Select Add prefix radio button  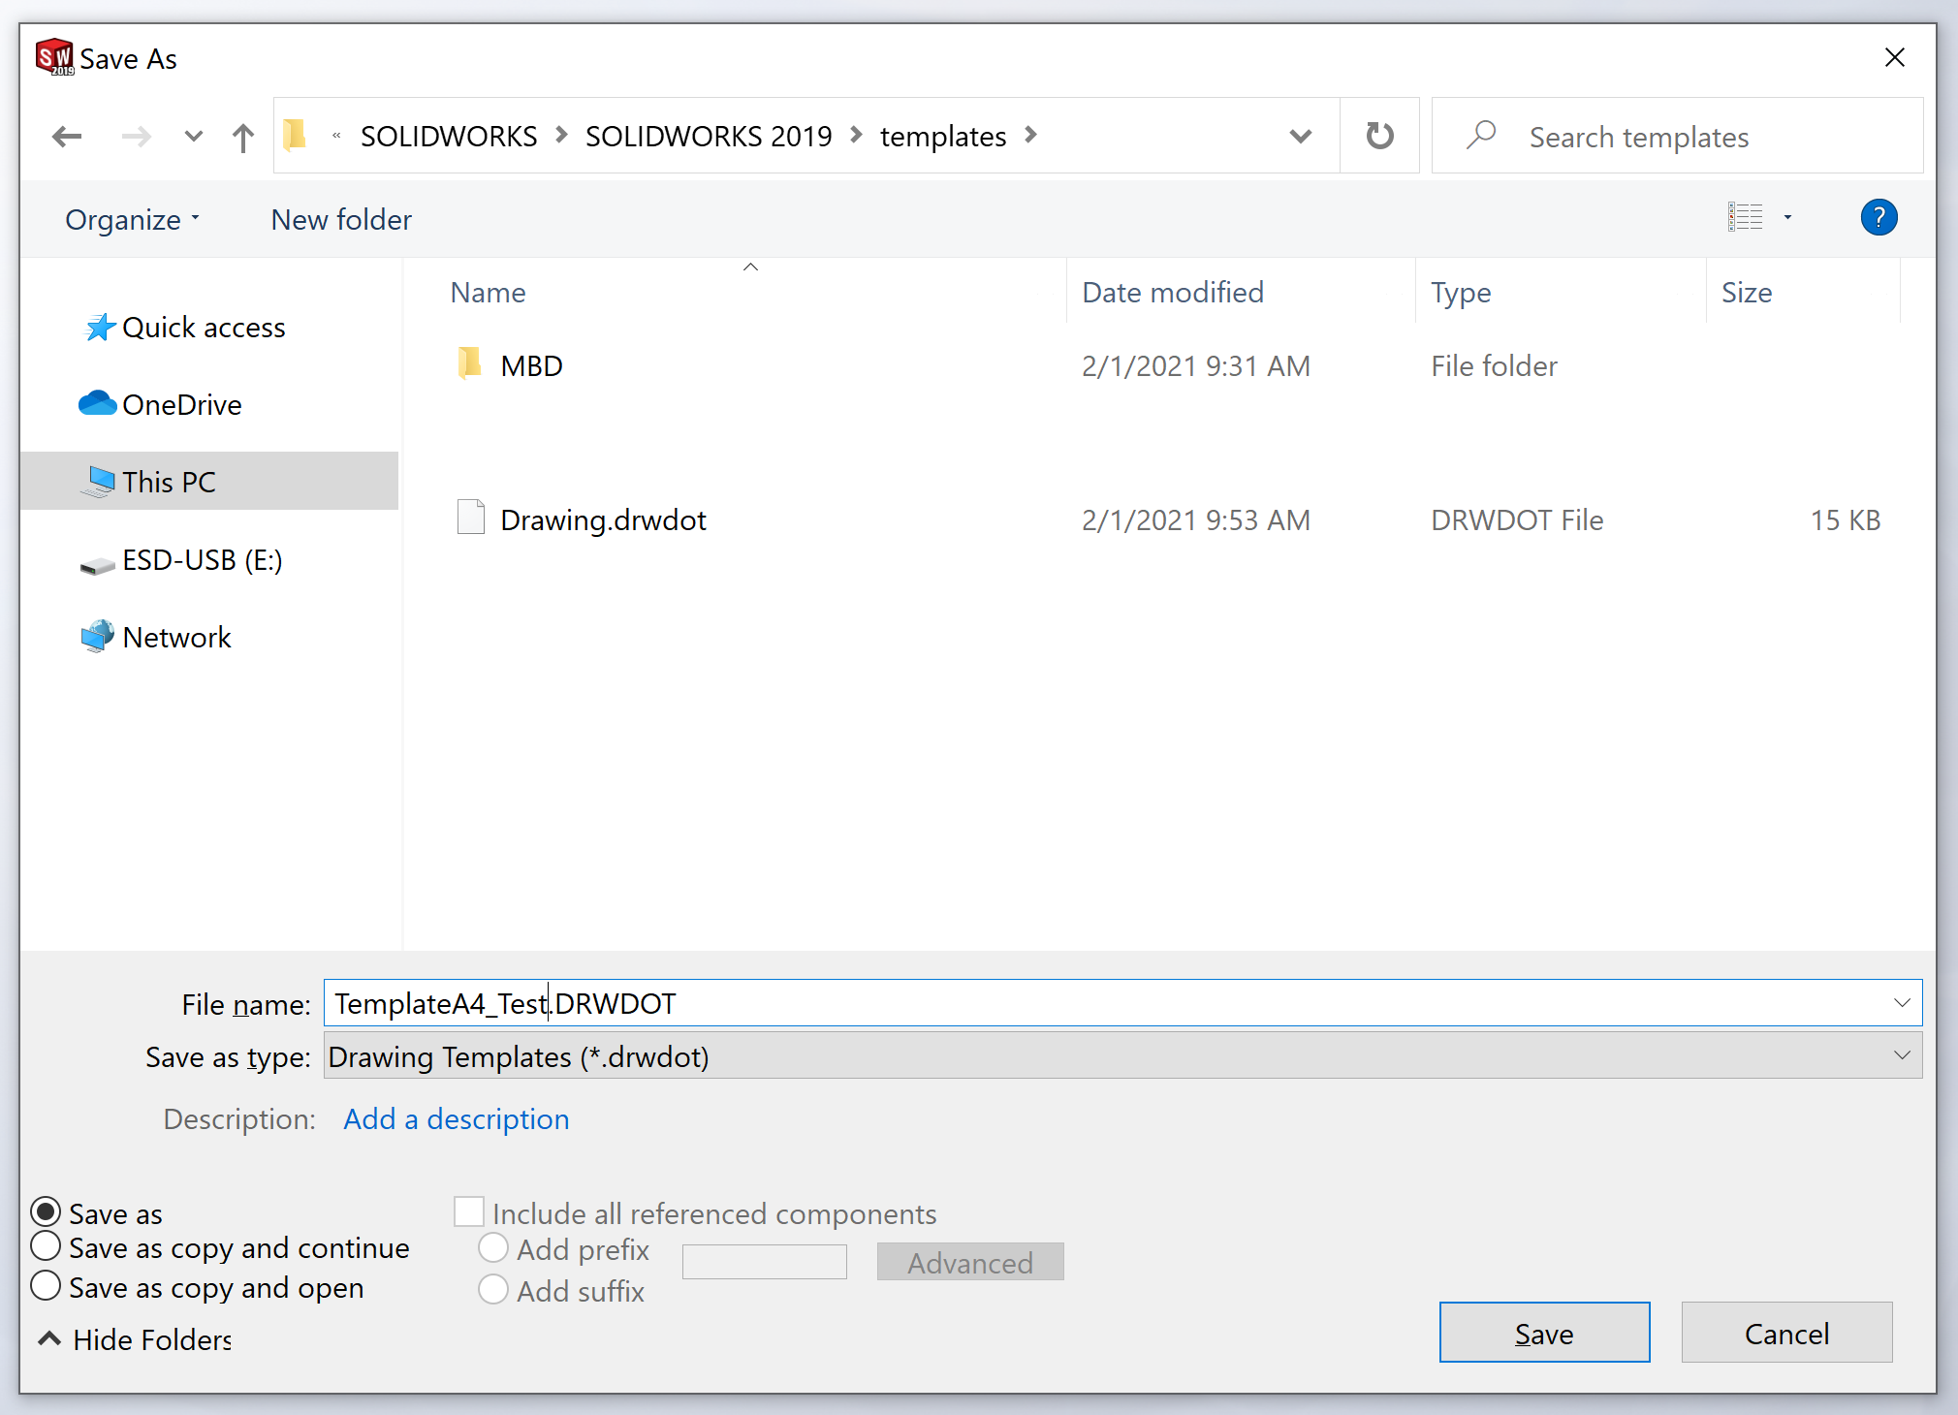(x=493, y=1248)
